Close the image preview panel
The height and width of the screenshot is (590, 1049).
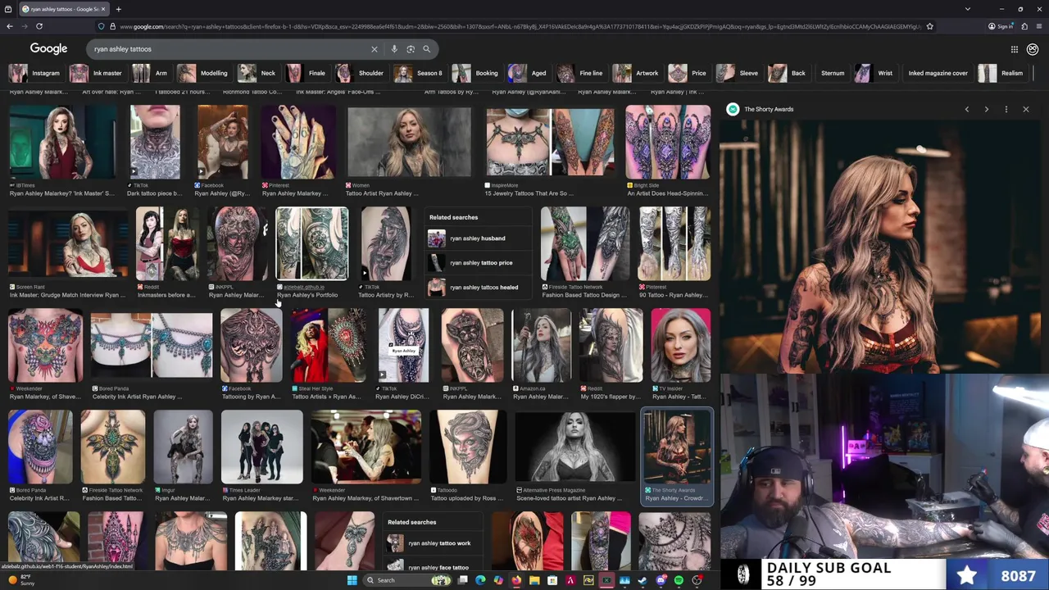point(1026,109)
